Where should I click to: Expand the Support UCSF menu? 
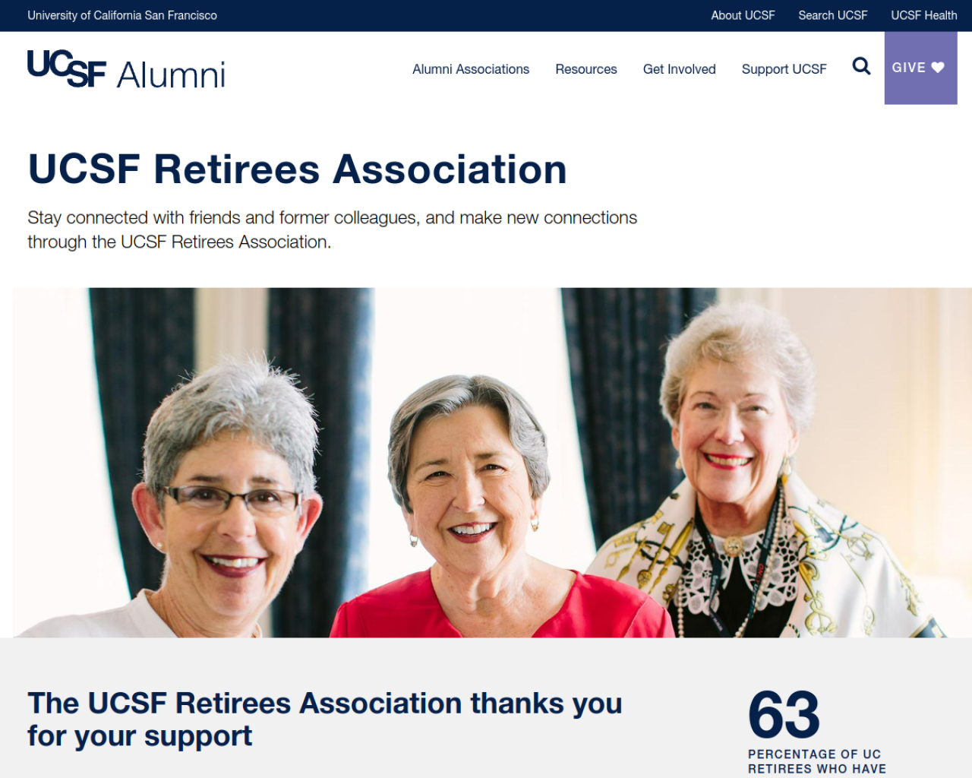pos(784,69)
